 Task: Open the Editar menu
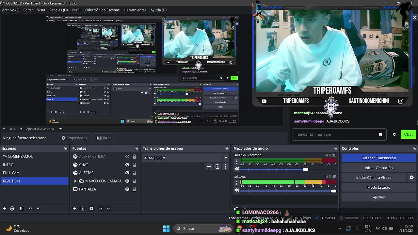[28, 10]
